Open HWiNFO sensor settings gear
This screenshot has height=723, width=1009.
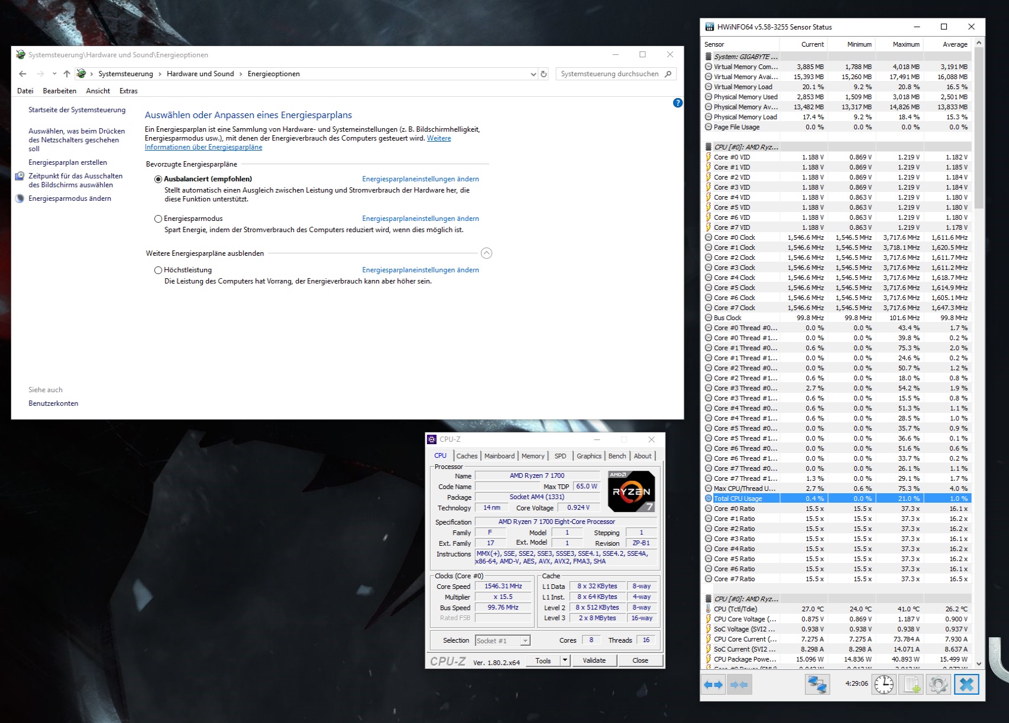point(939,685)
